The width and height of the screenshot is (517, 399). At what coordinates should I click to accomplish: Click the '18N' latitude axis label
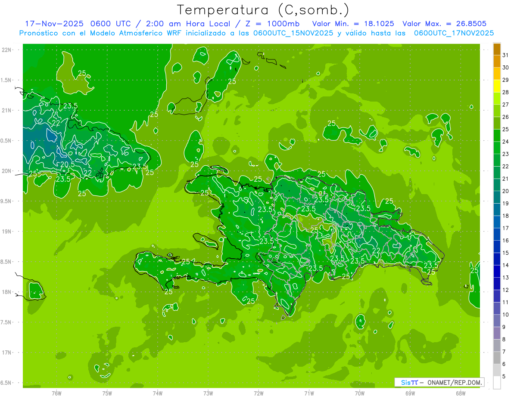6,292
